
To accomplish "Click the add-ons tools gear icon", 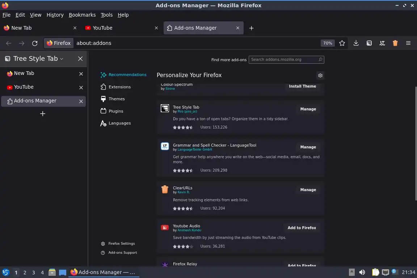I will 320,76.
